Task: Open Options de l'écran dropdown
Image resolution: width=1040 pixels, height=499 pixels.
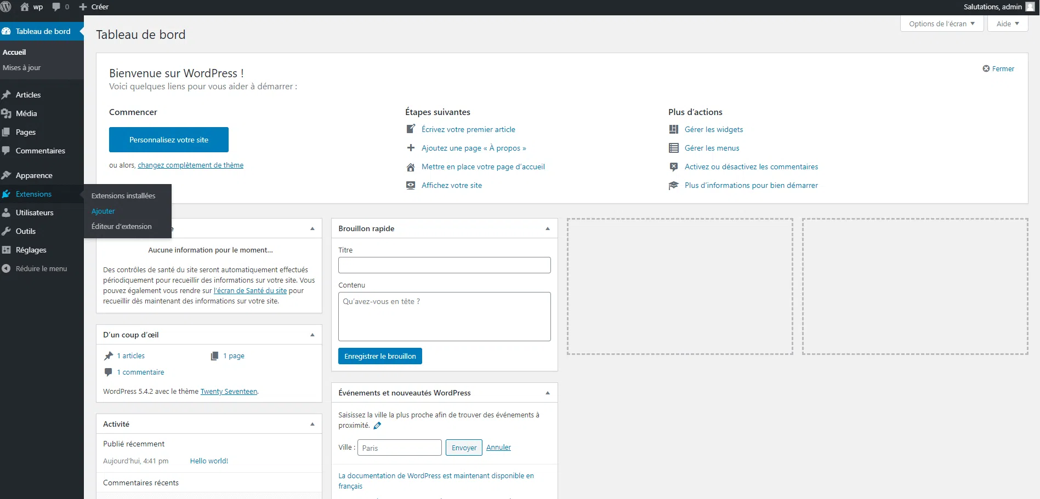Action: point(942,24)
